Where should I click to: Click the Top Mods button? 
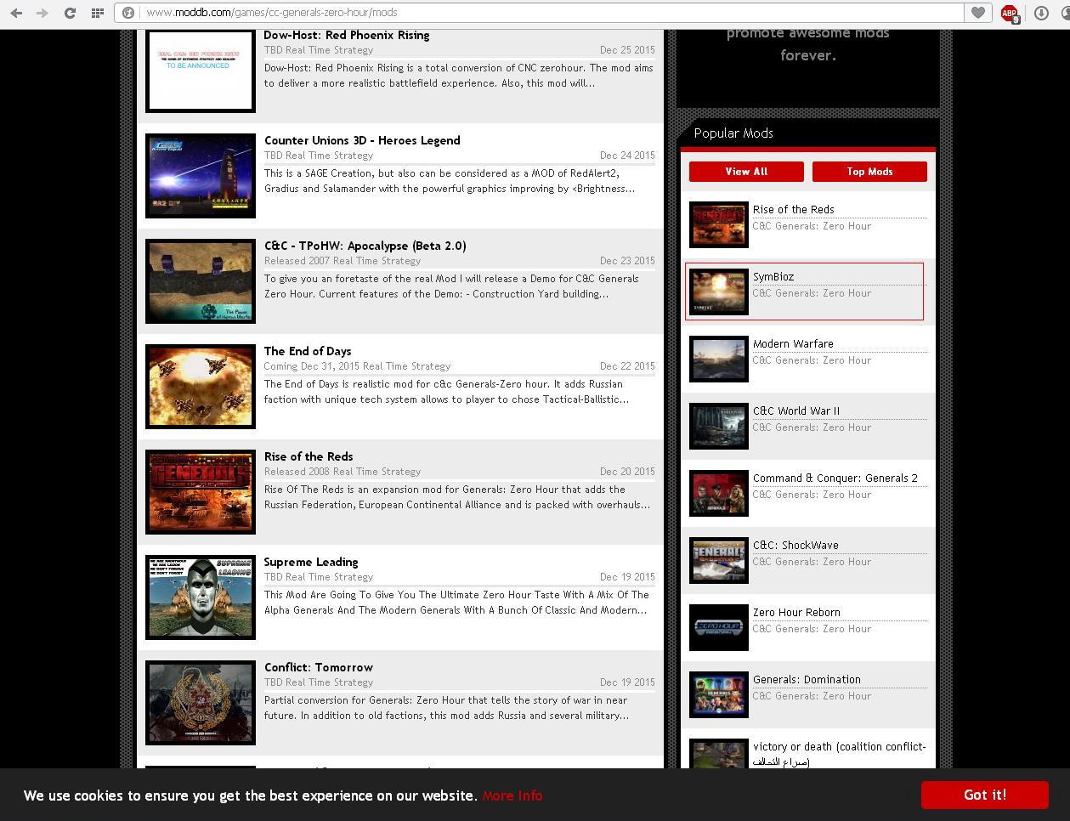point(869,172)
